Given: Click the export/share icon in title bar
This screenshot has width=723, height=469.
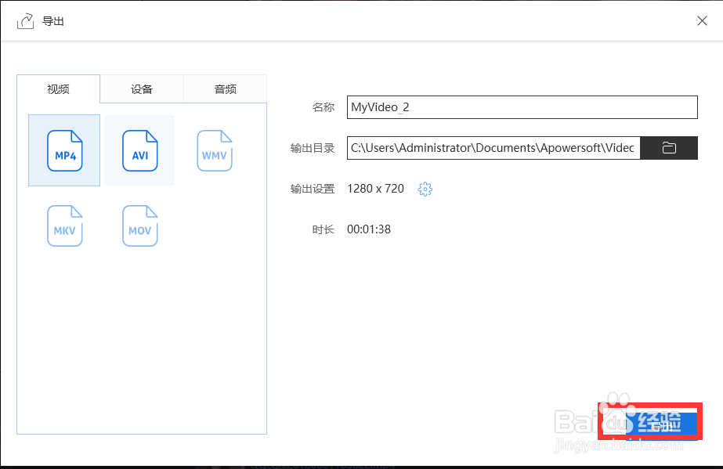Looking at the screenshot, I should (x=24, y=20).
